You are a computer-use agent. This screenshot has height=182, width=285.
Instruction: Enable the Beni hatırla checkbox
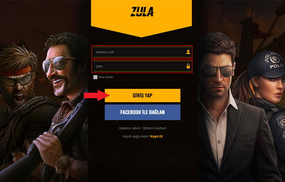click(x=95, y=77)
